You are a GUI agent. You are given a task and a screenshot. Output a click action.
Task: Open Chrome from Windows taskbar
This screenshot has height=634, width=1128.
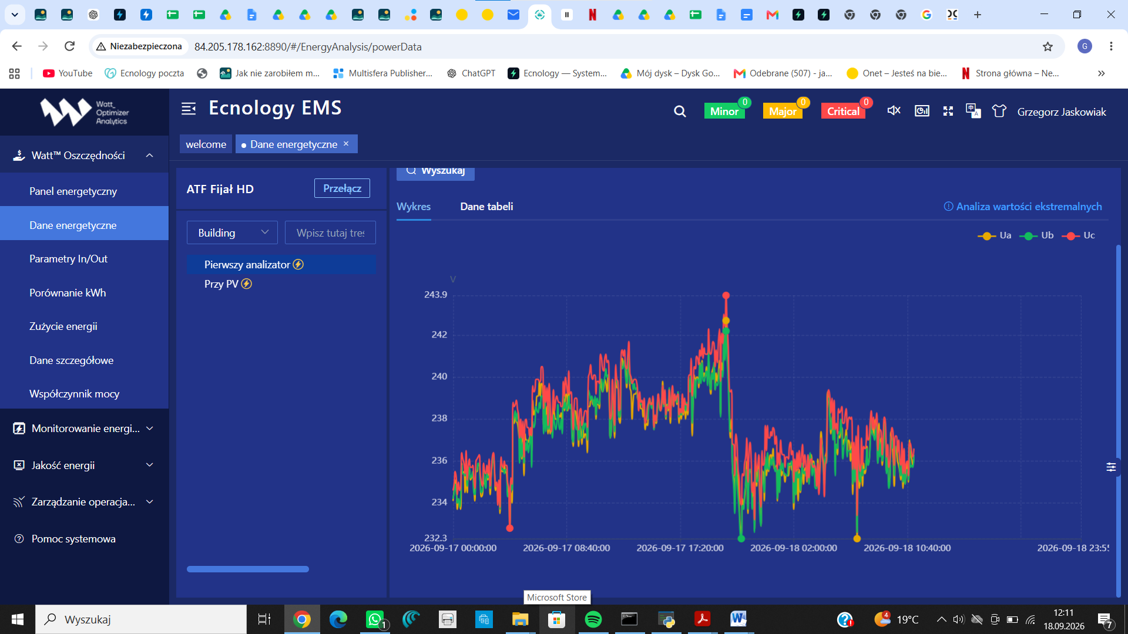coord(302,619)
